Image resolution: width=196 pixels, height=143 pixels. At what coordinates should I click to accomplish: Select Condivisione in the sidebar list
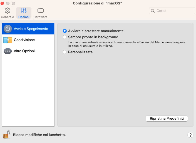(x=24, y=40)
